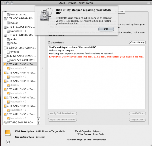Click the highlighted 1 TB AAPL FireWire Target disk
The image size is (152, 146).
click(x=20, y=64)
